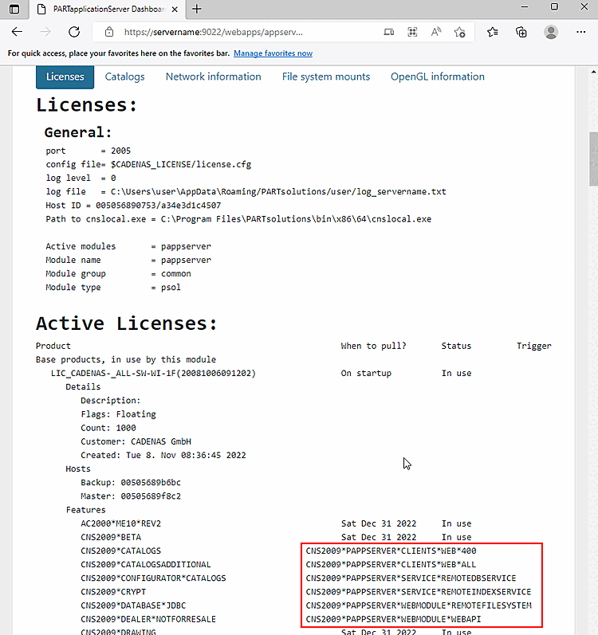Click 'Customer: CADENAS GmbH' text
The width and height of the screenshot is (598, 635).
[136, 441]
